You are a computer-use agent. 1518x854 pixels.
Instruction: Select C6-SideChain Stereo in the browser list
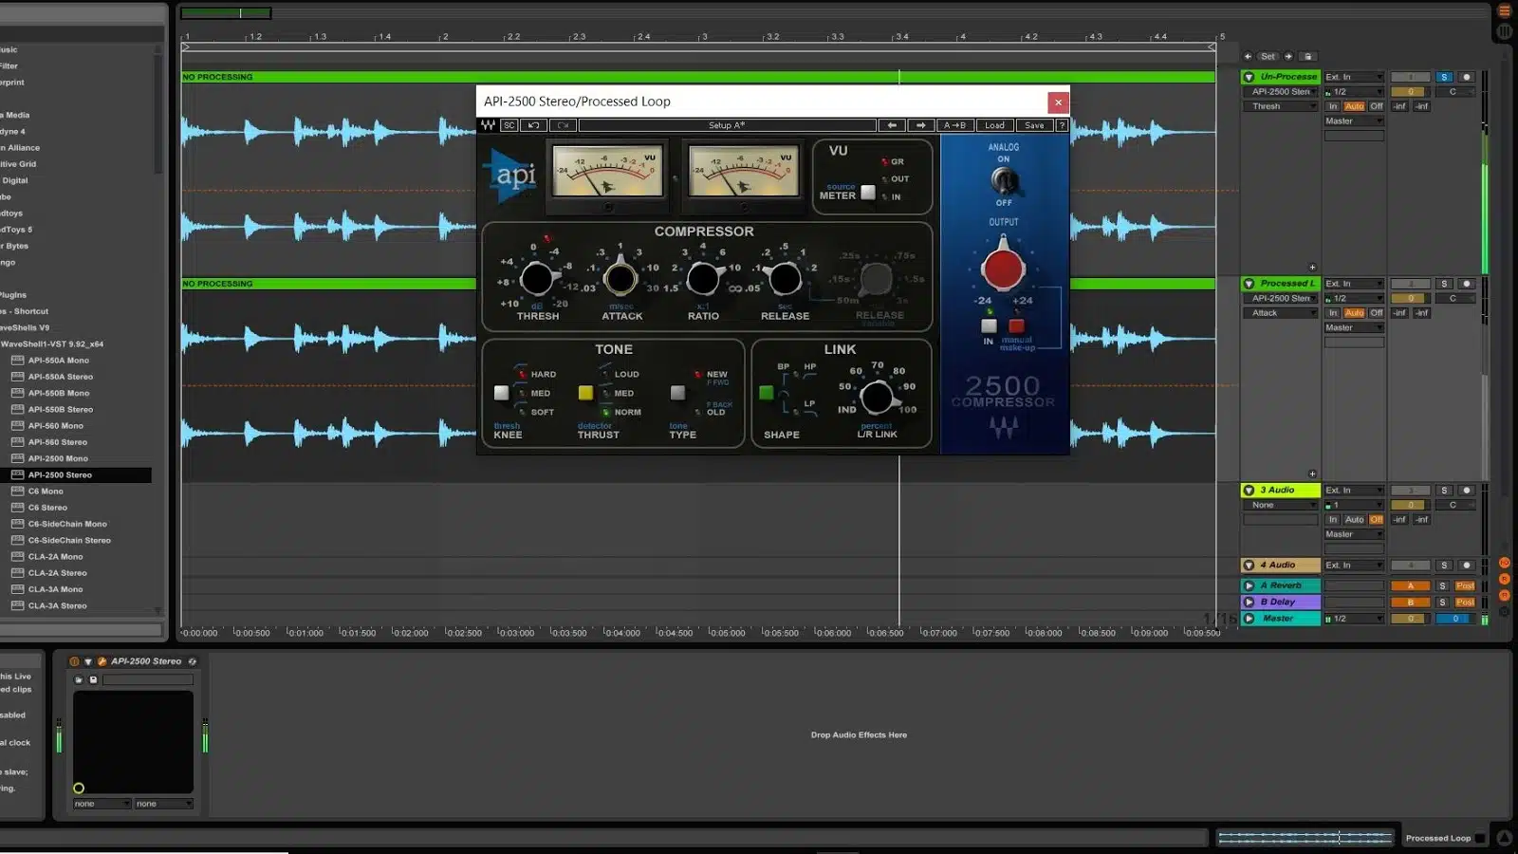(x=69, y=540)
